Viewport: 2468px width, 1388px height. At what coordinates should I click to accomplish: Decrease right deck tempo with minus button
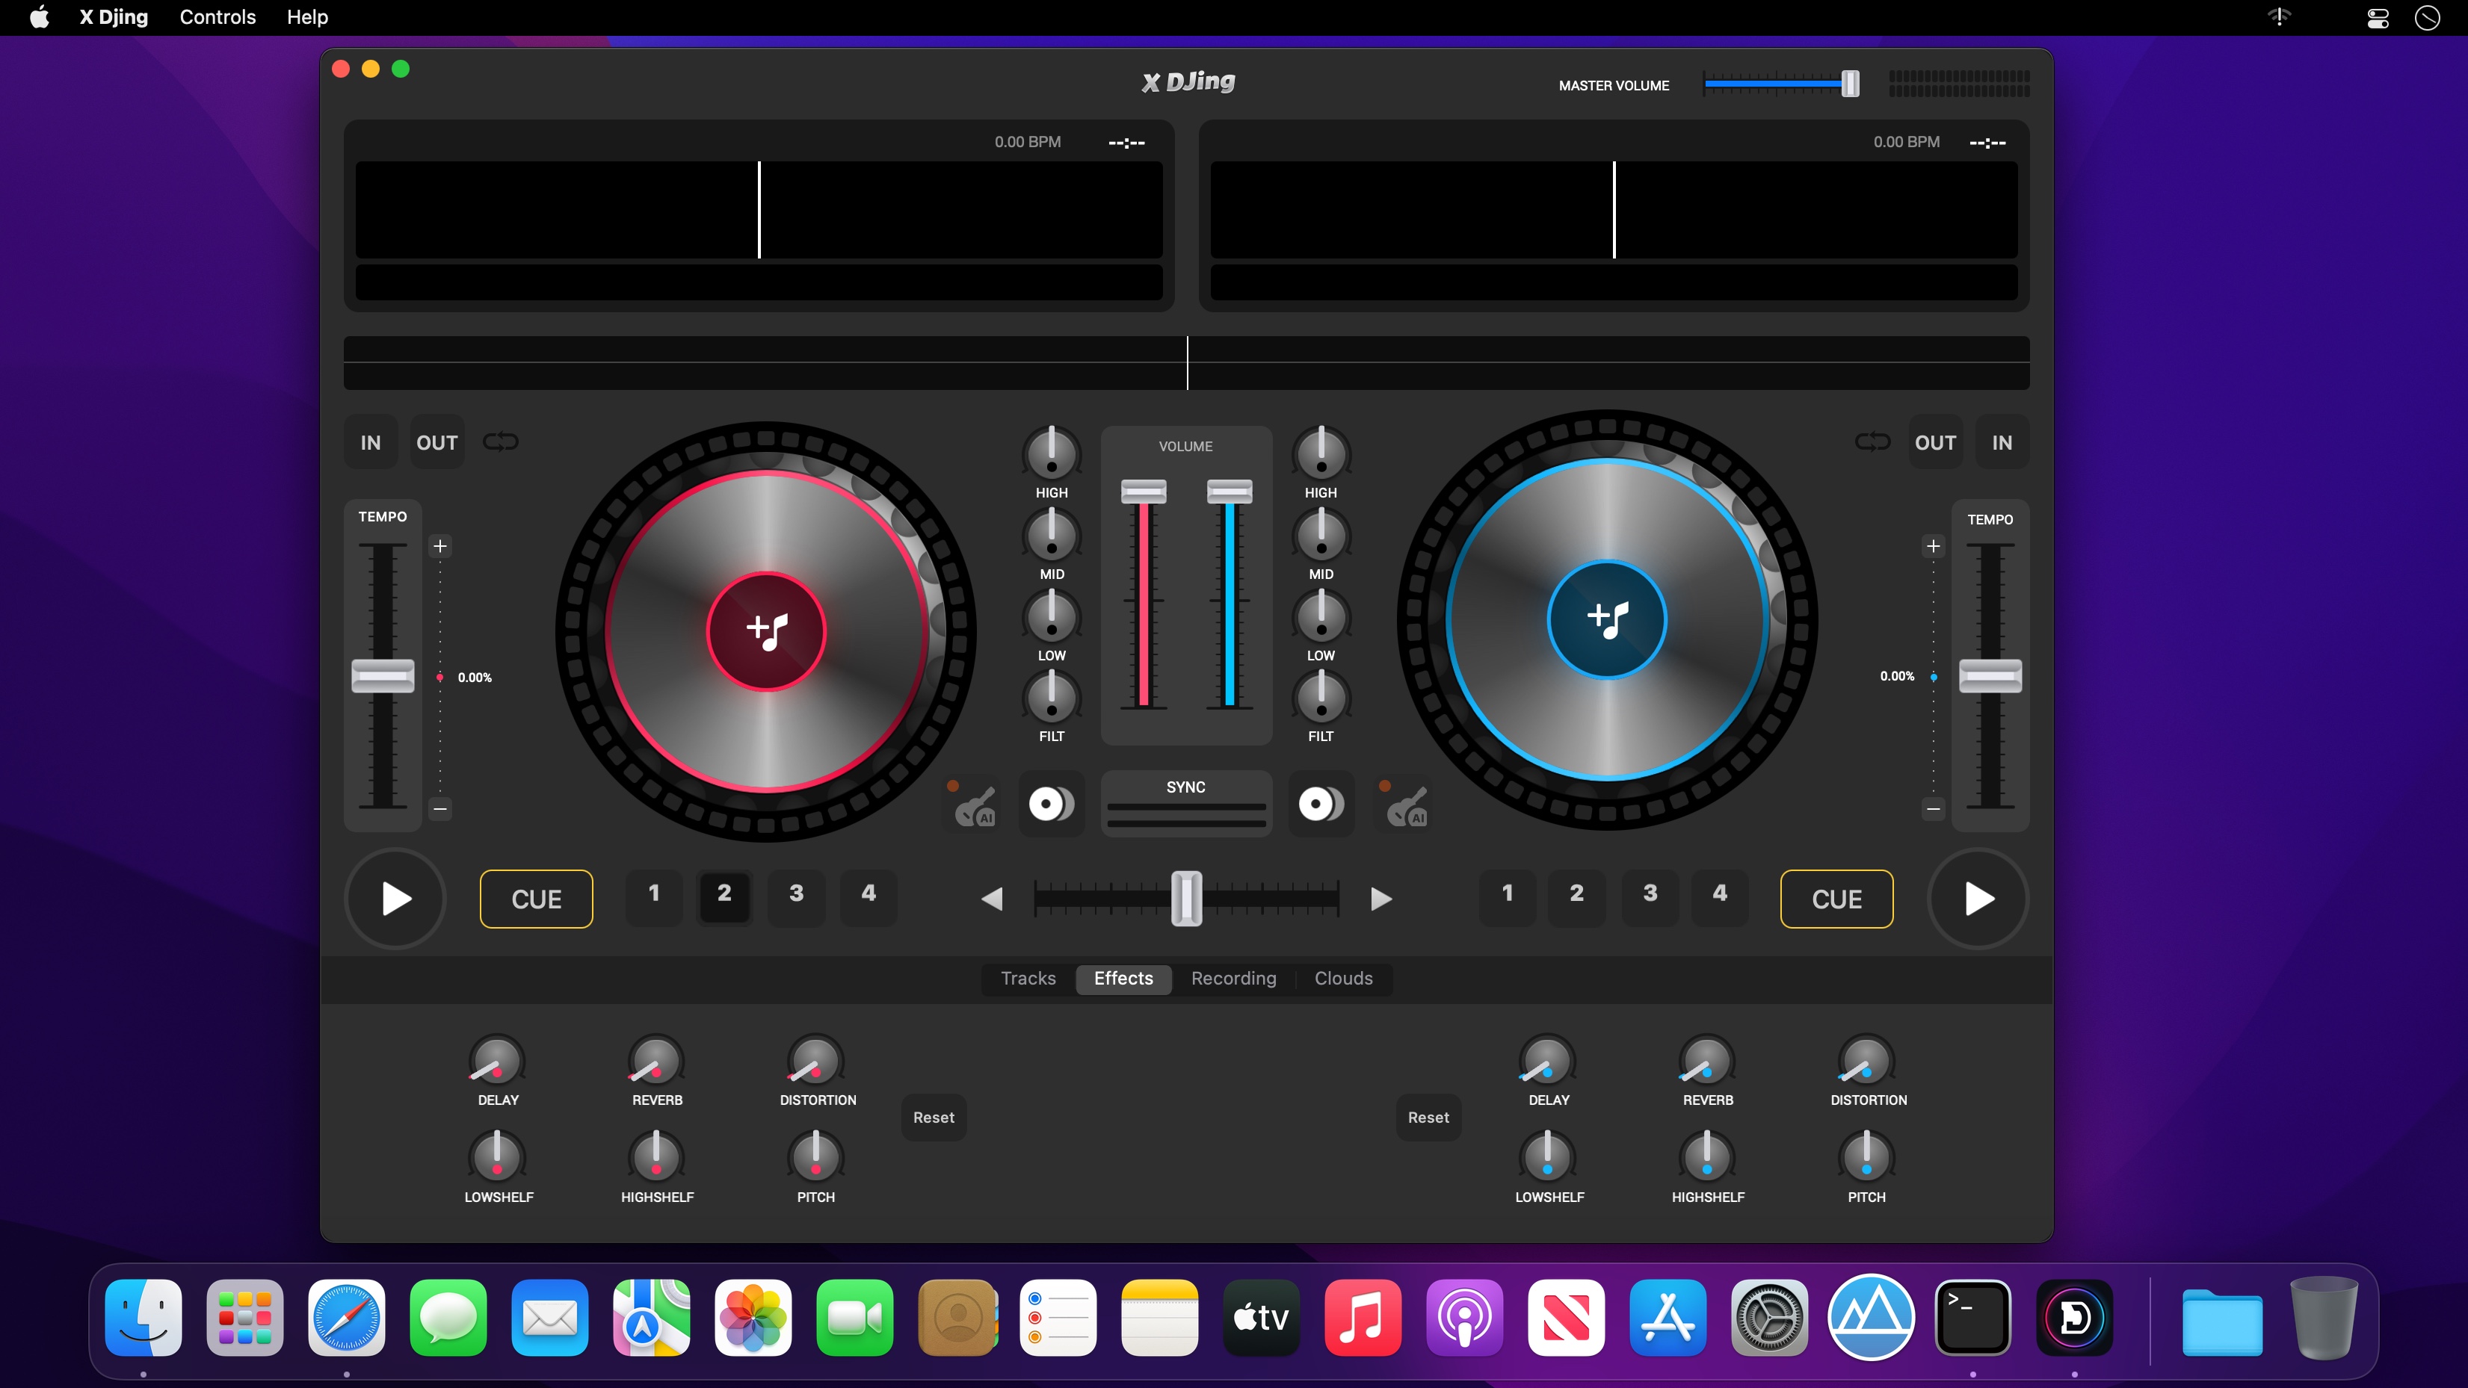(x=1934, y=808)
